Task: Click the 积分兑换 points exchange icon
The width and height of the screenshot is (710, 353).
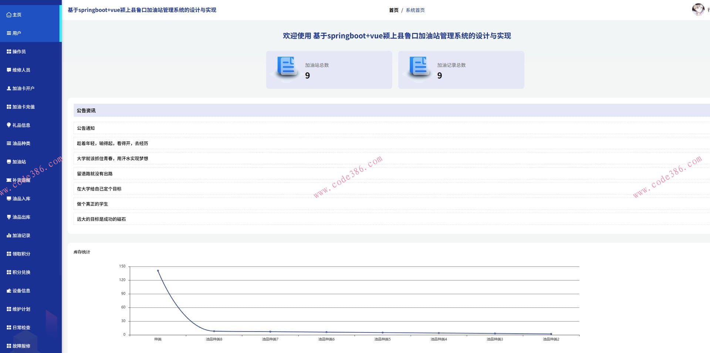Action: tap(9, 272)
